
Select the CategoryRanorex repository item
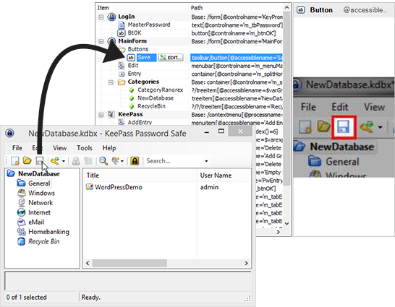pyautogui.click(x=160, y=90)
